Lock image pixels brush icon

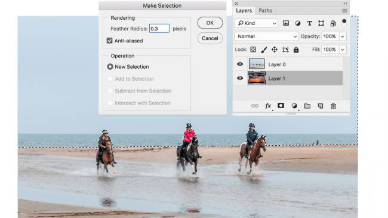pyautogui.click(x=264, y=50)
